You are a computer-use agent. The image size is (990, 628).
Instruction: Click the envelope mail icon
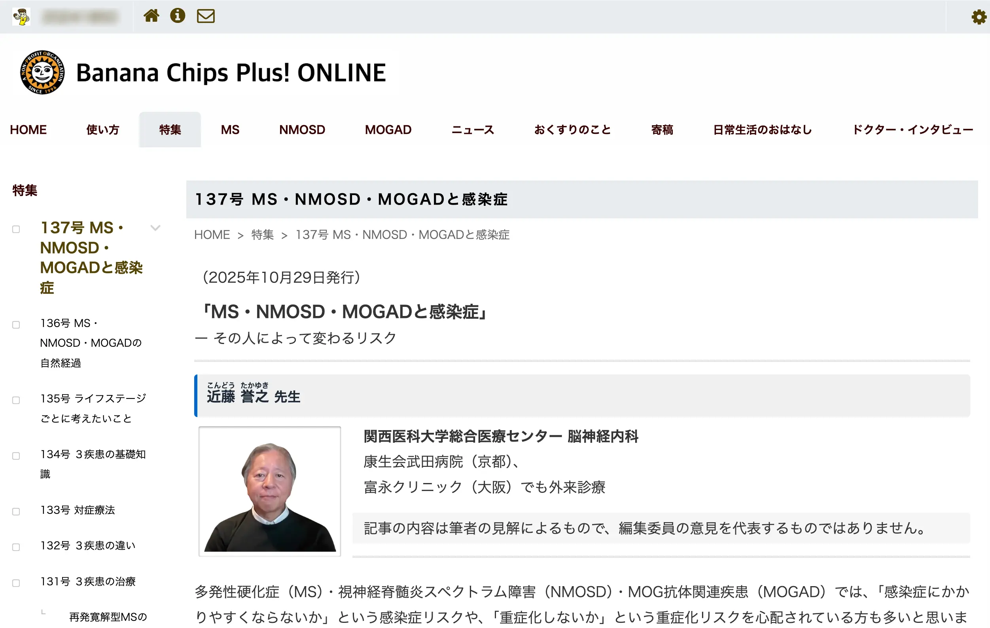[x=206, y=16]
